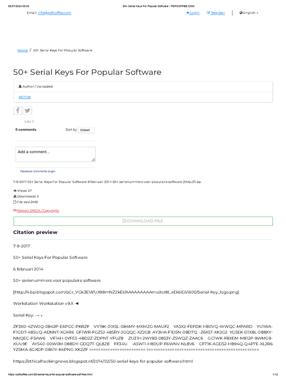
Task: Open the Facebook Comments plugin link
Action: pos(38,171)
